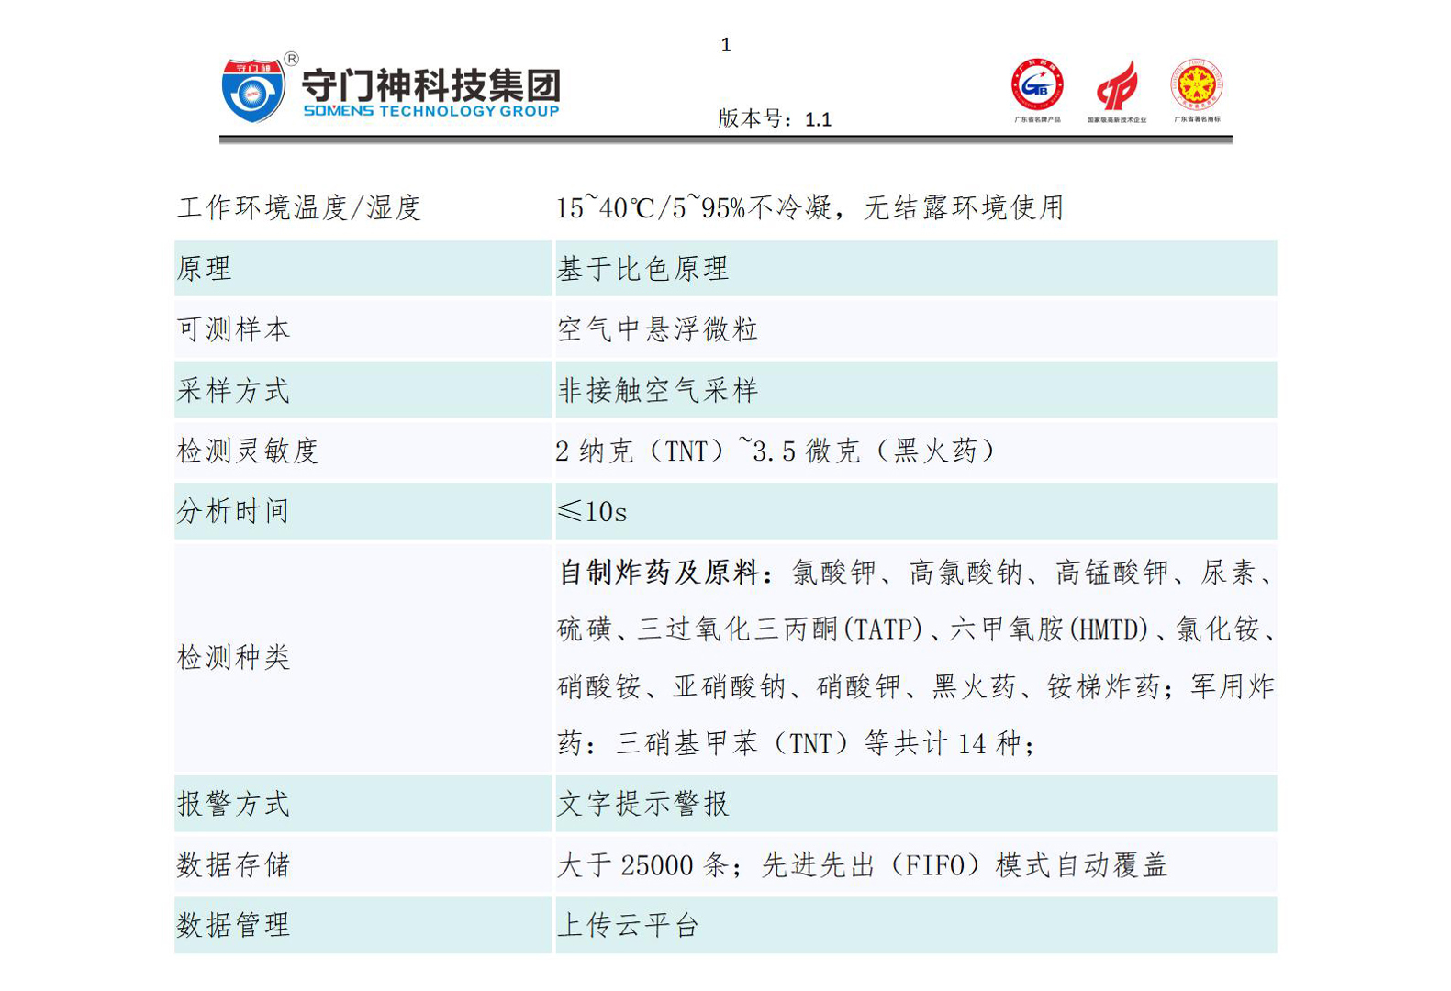
Task: Click the 基于比色原理 cell
Action: coord(642,269)
